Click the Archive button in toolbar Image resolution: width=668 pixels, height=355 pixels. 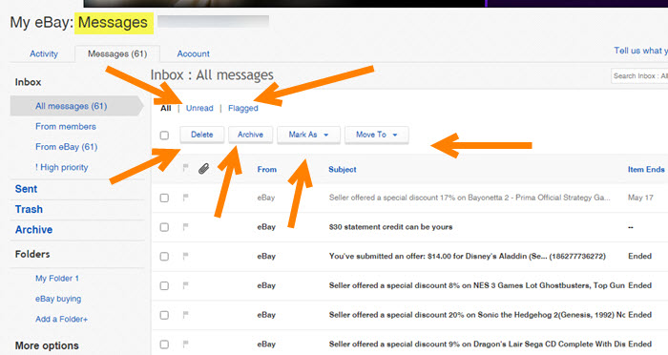(250, 135)
